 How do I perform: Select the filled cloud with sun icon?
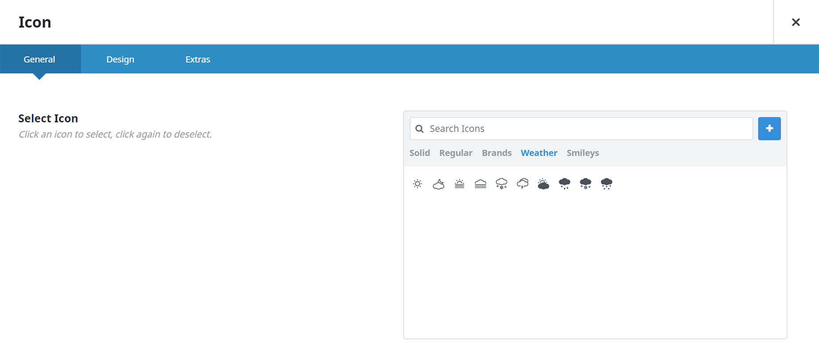[544, 184]
